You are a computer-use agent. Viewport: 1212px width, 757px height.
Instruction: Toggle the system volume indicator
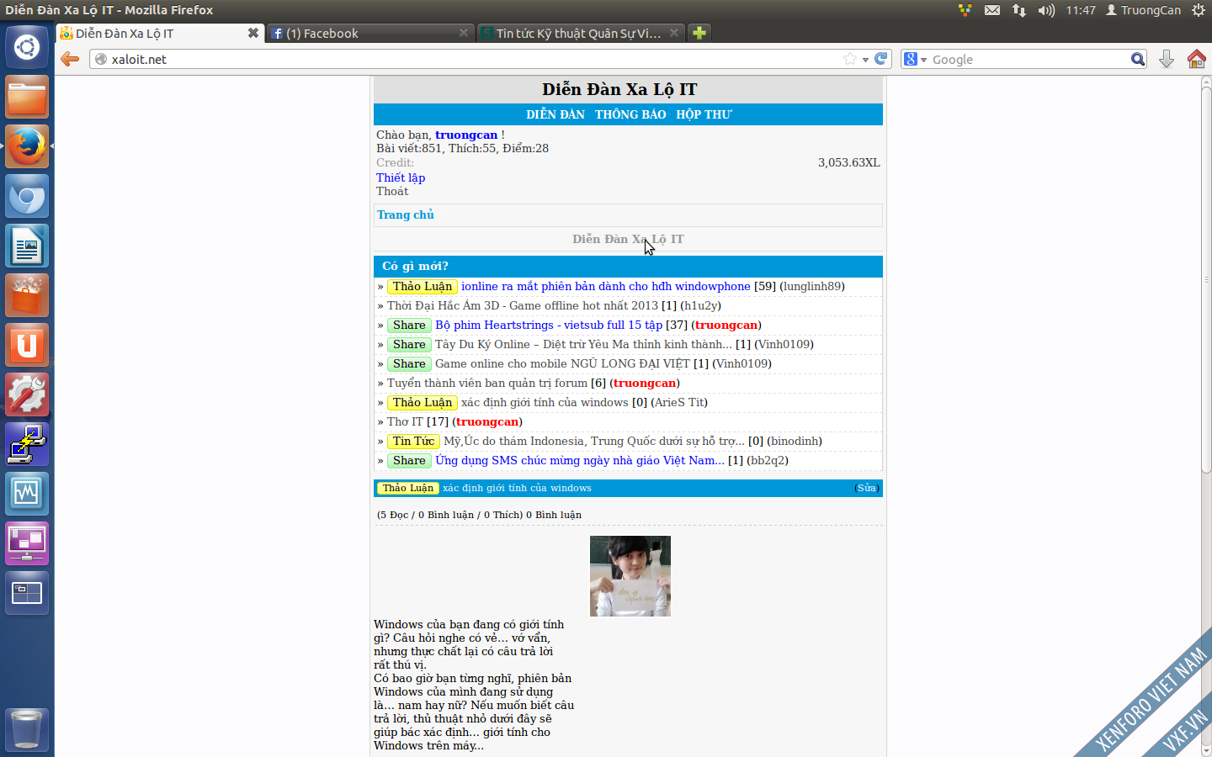1046,10
